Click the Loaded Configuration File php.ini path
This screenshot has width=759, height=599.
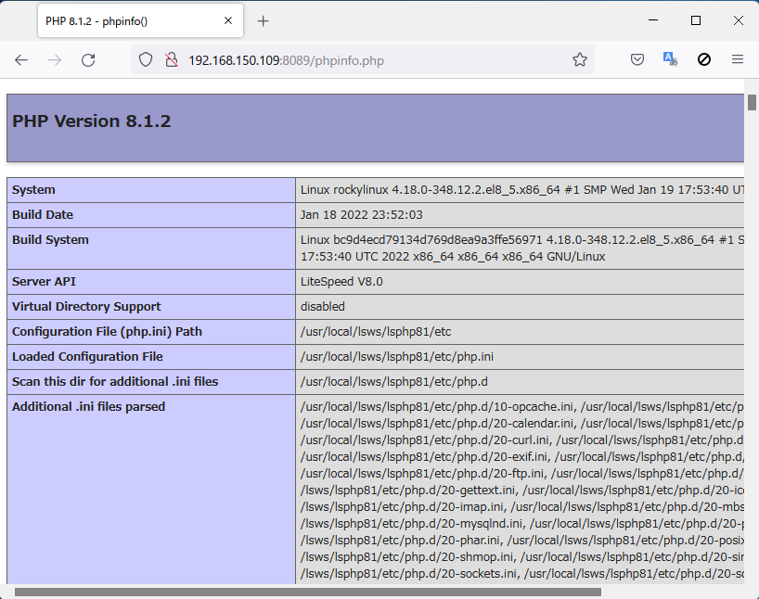(396, 357)
